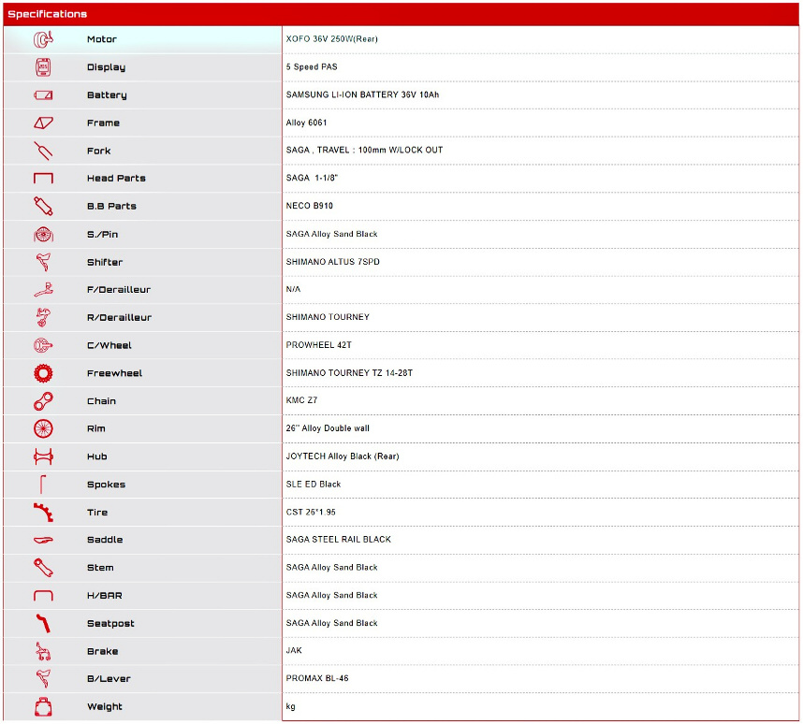Click the Weight kettlebell icon
Screen dimensions: 803x724
(44, 706)
